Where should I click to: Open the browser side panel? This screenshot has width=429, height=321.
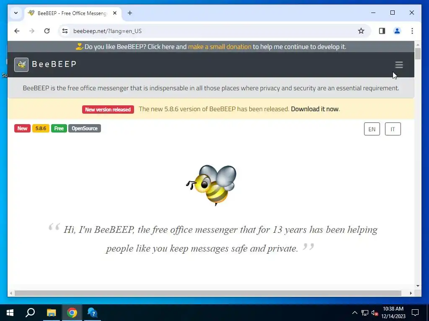pyautogui.click(x=382, y=31)
